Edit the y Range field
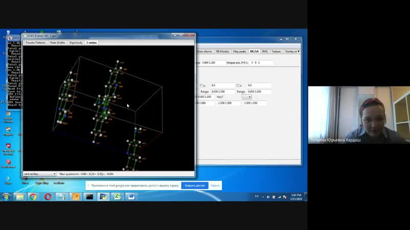The width and height of the screenshot is (410, 230). click(223, 91)
